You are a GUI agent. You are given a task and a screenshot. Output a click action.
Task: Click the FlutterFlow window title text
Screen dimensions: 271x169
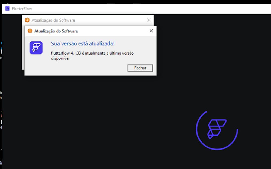coord(22,9)
